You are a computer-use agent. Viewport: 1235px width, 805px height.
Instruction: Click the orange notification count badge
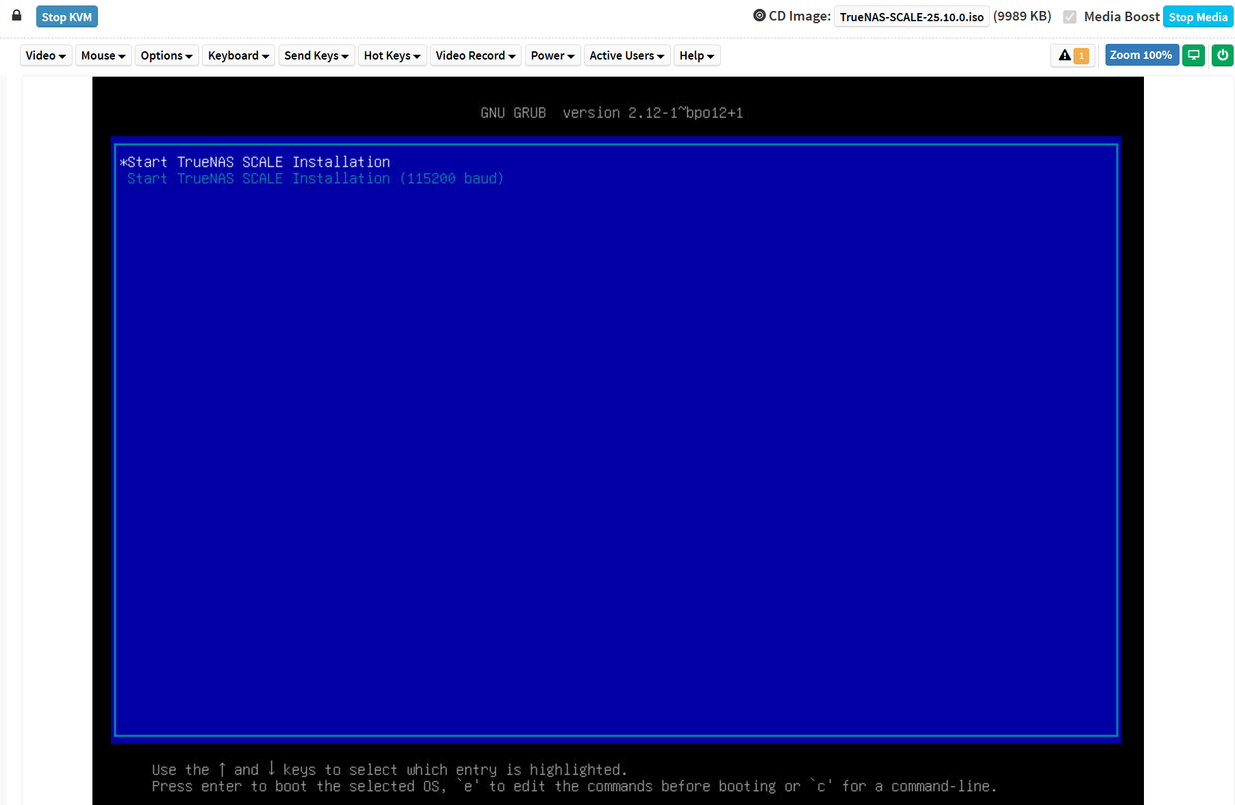(1081, 56)
